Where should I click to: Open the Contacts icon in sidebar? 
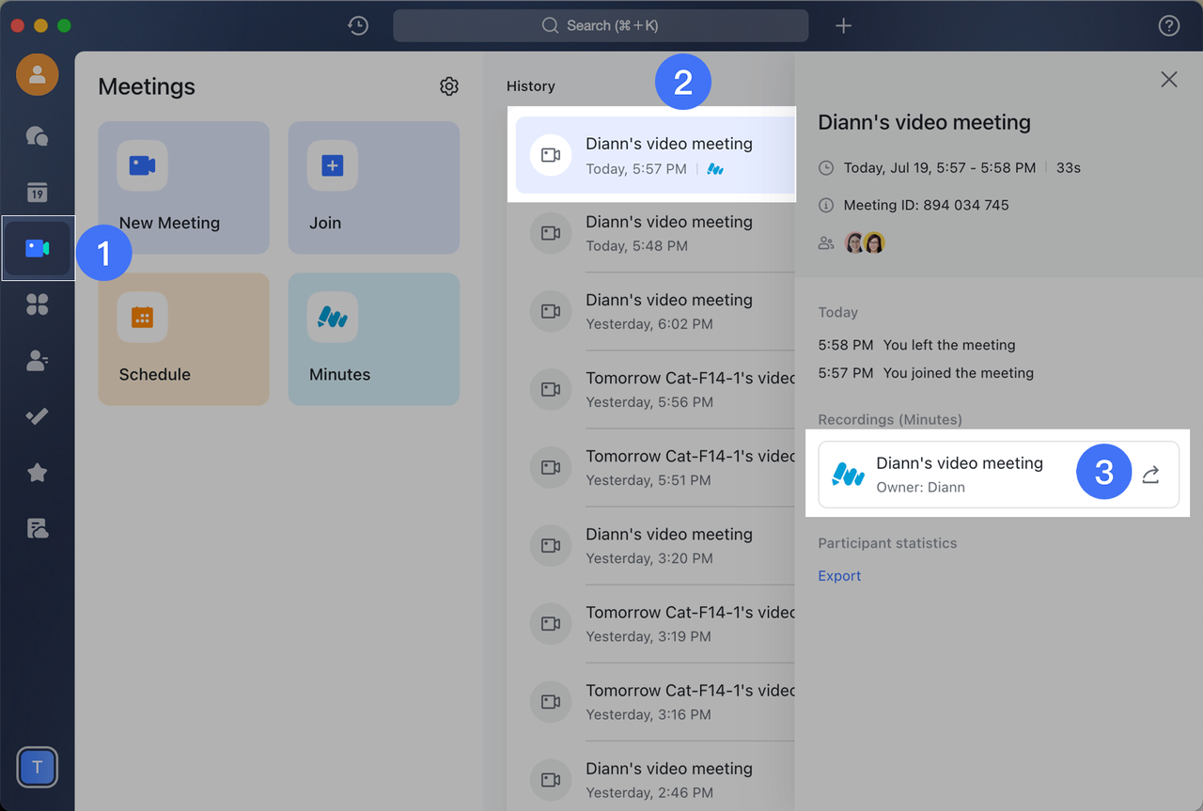(x=38, y=361)
